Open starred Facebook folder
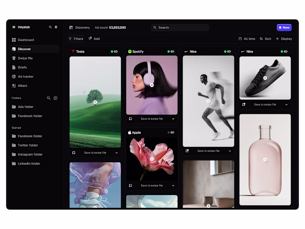 (34, 136)
